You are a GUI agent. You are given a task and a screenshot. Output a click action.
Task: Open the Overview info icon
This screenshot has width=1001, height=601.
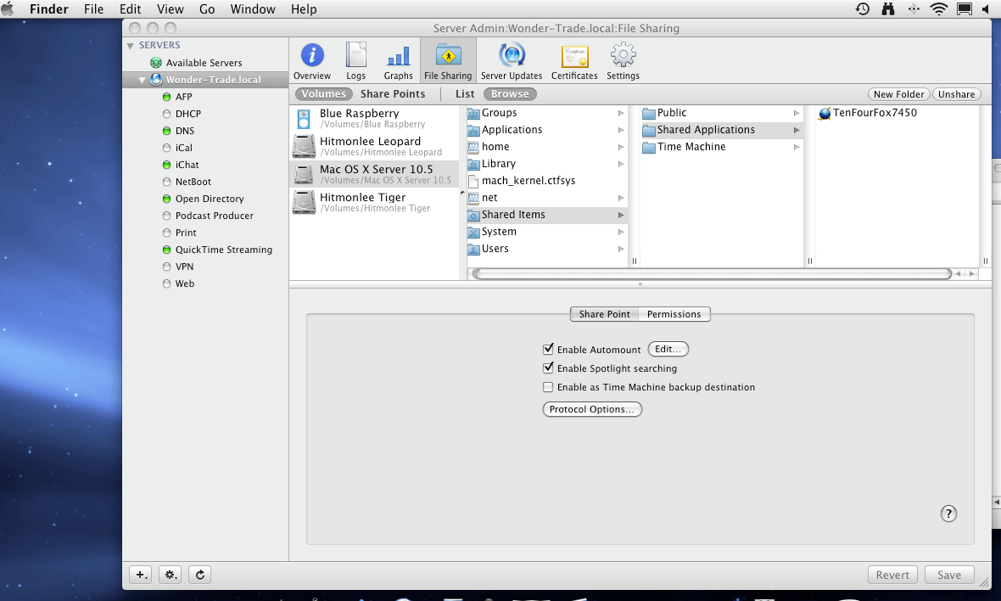(312, 55)
